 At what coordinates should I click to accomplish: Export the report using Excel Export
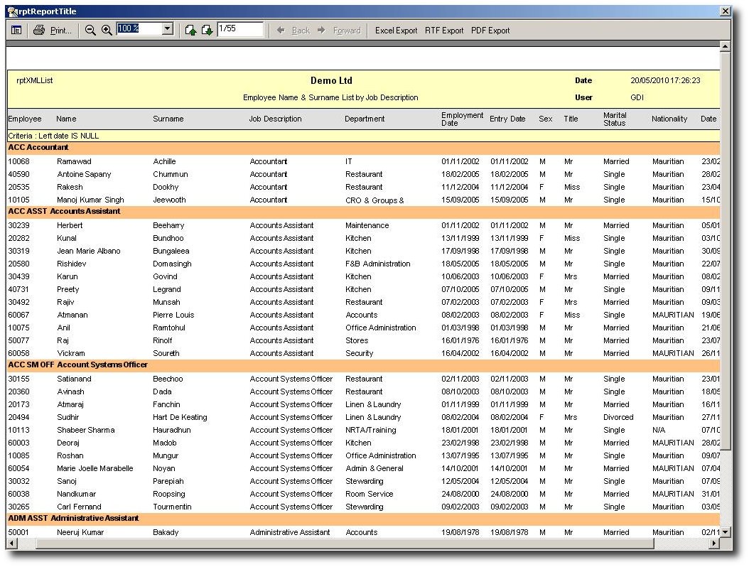396,31
